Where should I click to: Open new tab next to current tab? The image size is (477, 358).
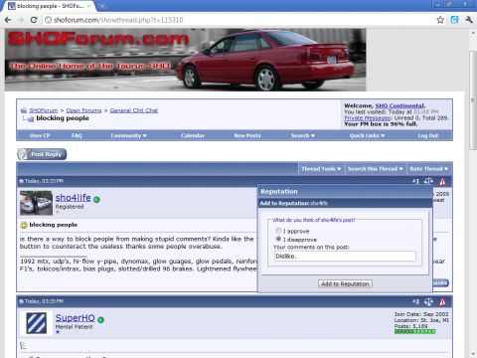point(102,6)
